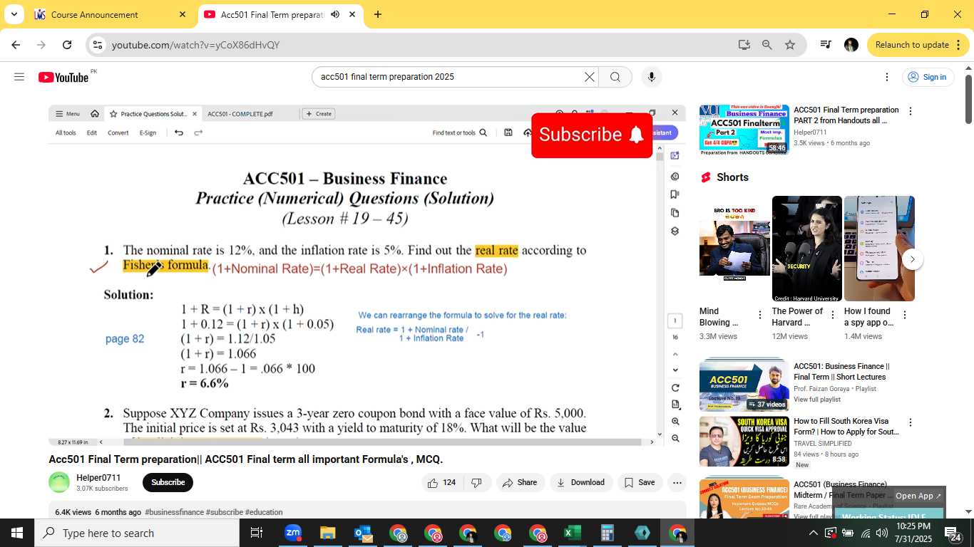
Task: Click the address bar URL
Action: click(x=195, y=45)
